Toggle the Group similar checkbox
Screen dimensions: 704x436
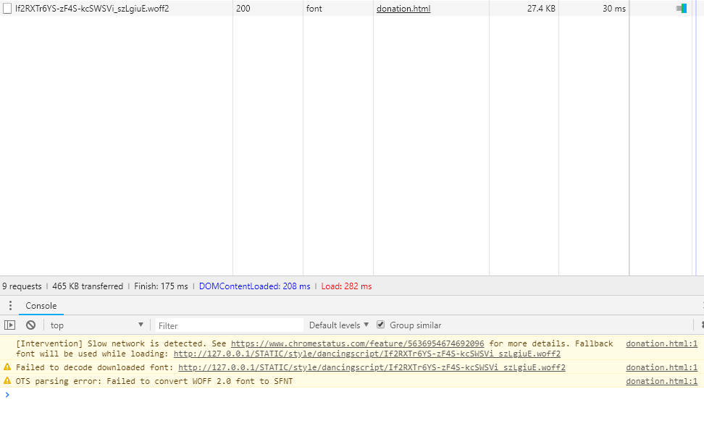tap(381, 325)
